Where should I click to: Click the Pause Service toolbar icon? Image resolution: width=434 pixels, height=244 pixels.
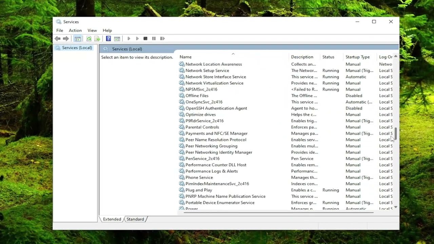[154, 39]
